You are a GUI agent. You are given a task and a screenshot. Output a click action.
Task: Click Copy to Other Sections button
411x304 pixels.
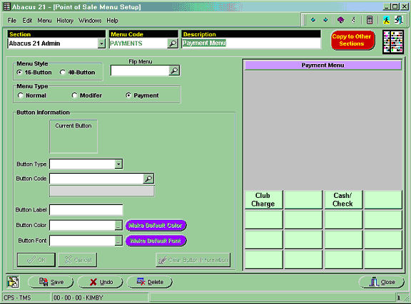[352, 40]
